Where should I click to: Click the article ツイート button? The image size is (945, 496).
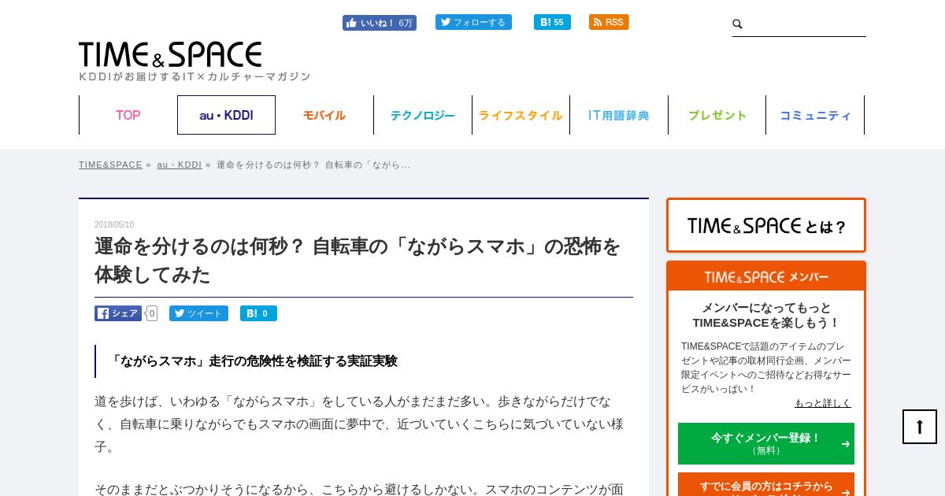click(198, 313)
